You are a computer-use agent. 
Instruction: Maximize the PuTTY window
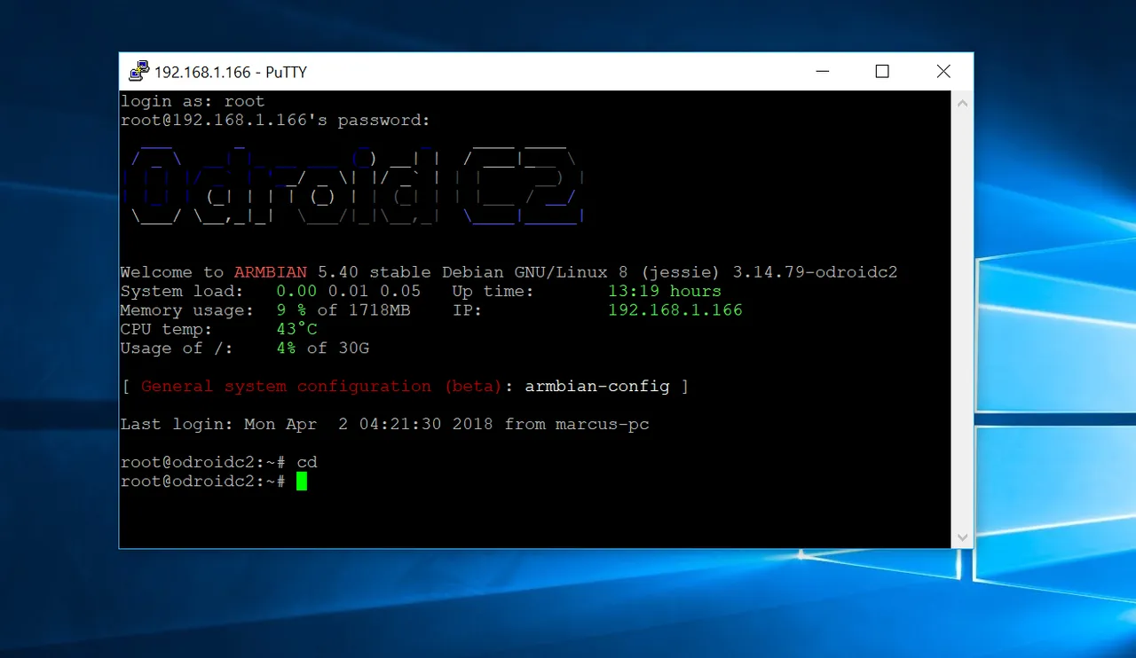pyautogui.click(x=882, y=72)
